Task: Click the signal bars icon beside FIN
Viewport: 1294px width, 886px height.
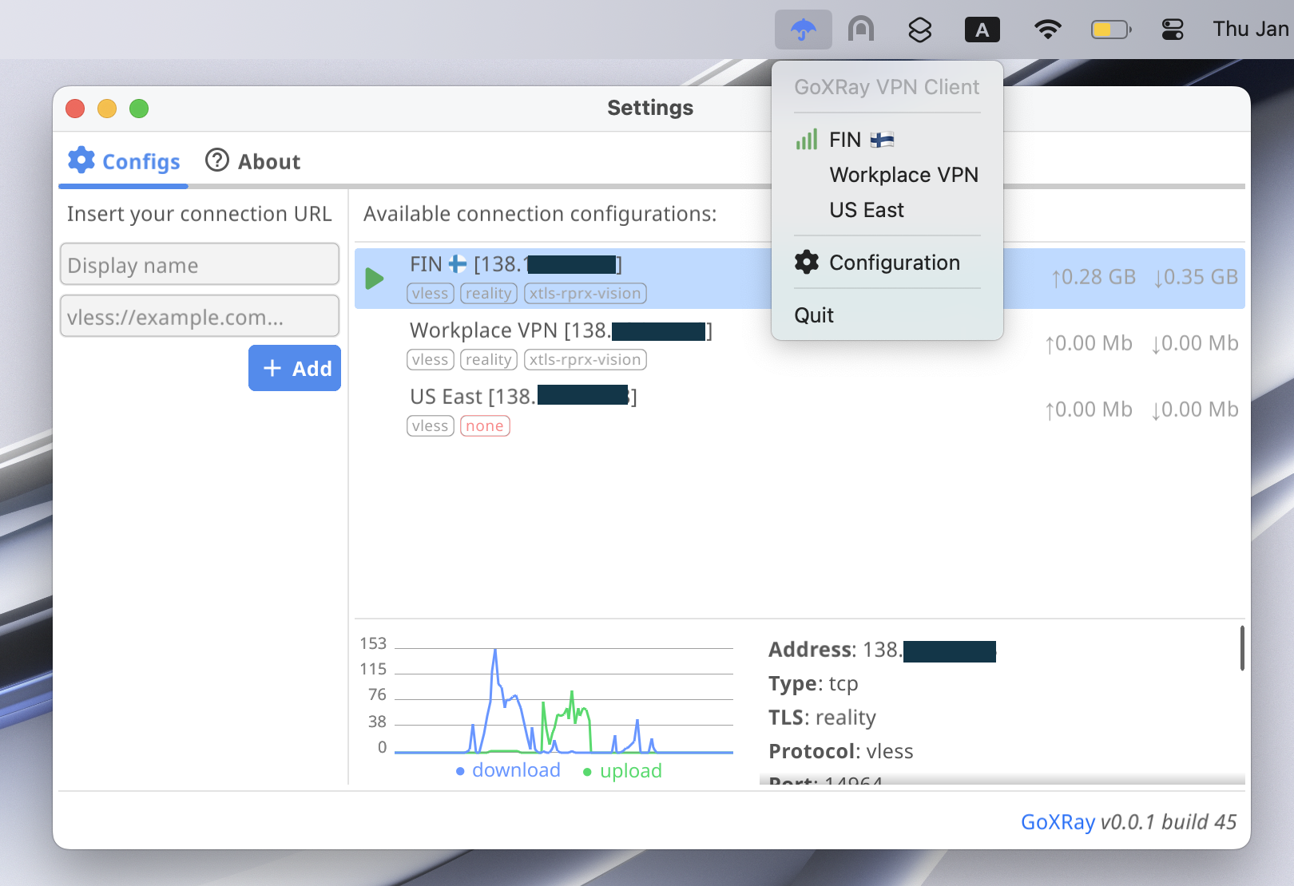Action: [x=806, y=140]
